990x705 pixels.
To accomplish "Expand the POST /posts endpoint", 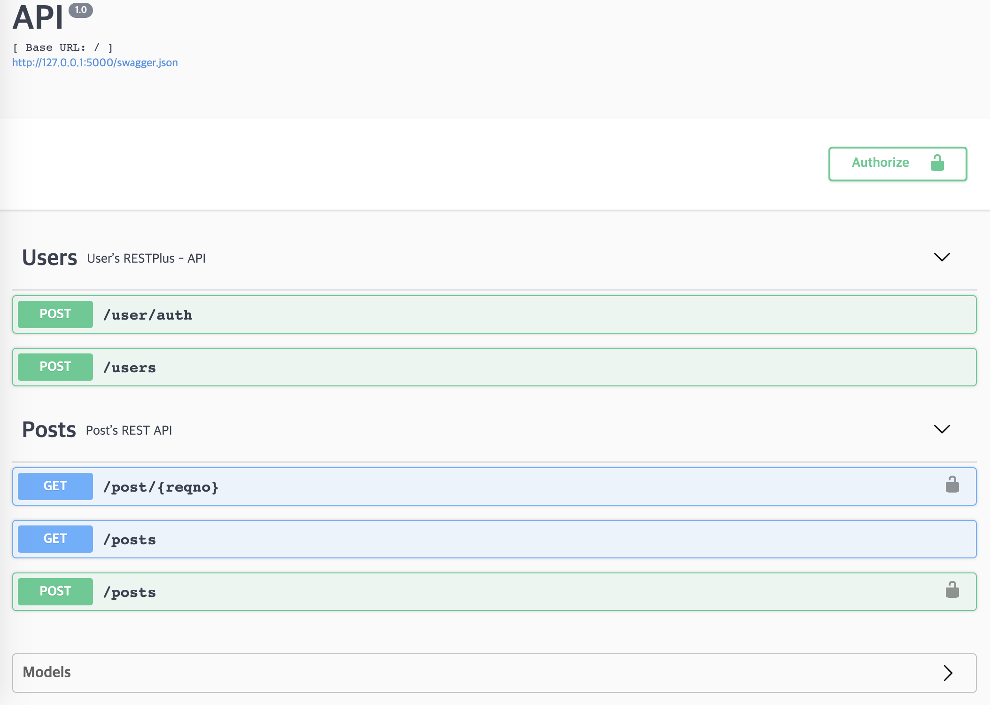I will [x=494, y=592].
